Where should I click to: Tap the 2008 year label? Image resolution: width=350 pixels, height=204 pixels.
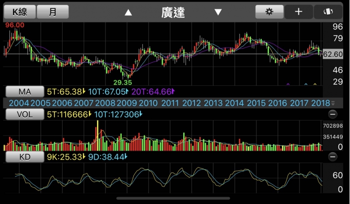point(105,103)
